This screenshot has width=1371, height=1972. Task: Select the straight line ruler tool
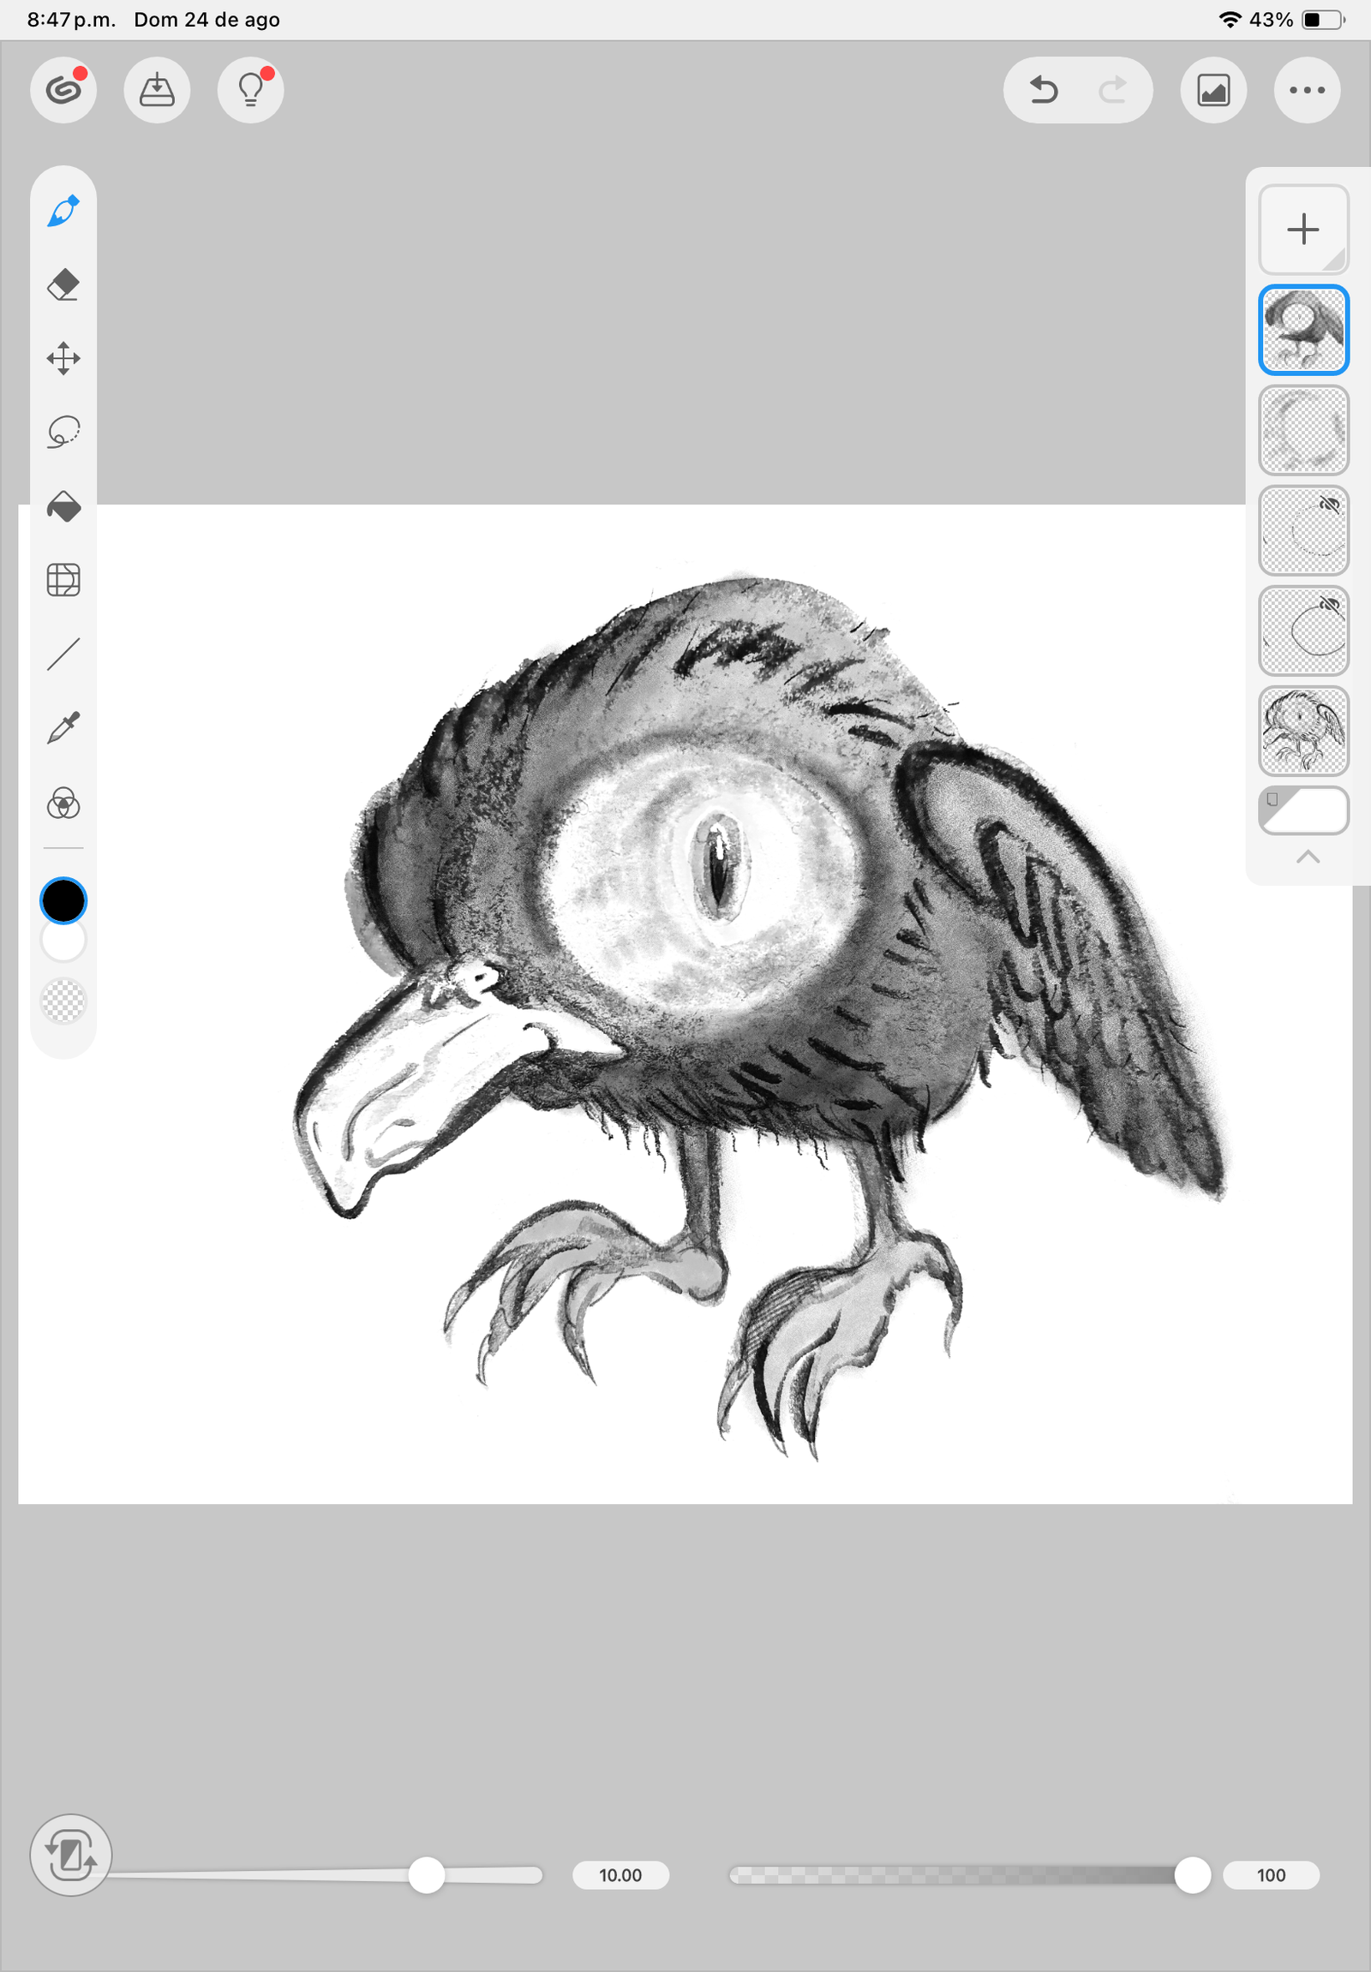coord(63,654)
